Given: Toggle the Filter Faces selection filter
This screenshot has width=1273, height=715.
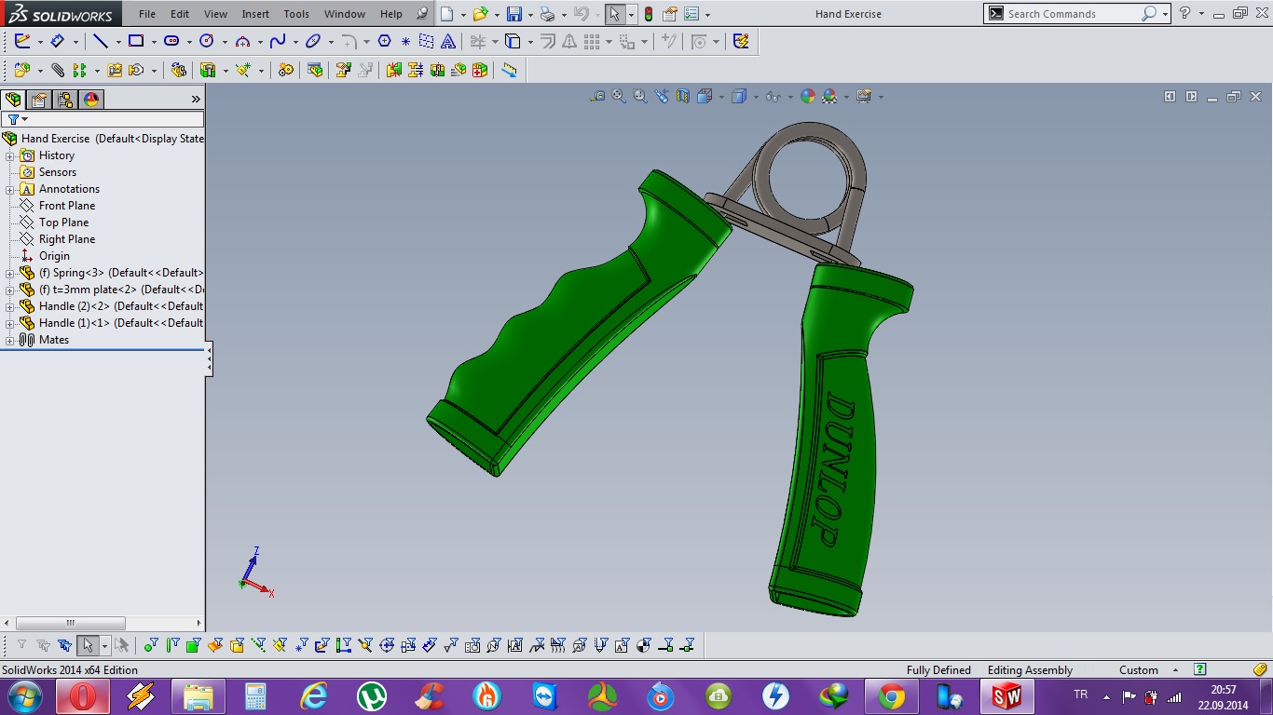Looking at the screenshot, I should (x=193, y=644).
